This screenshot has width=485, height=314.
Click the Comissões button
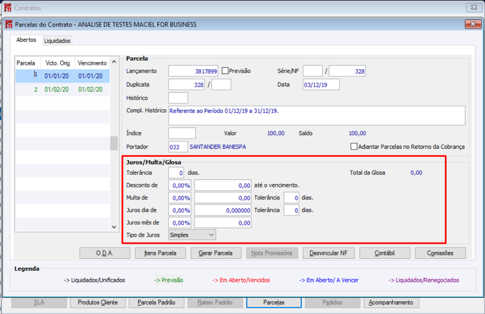440,253
